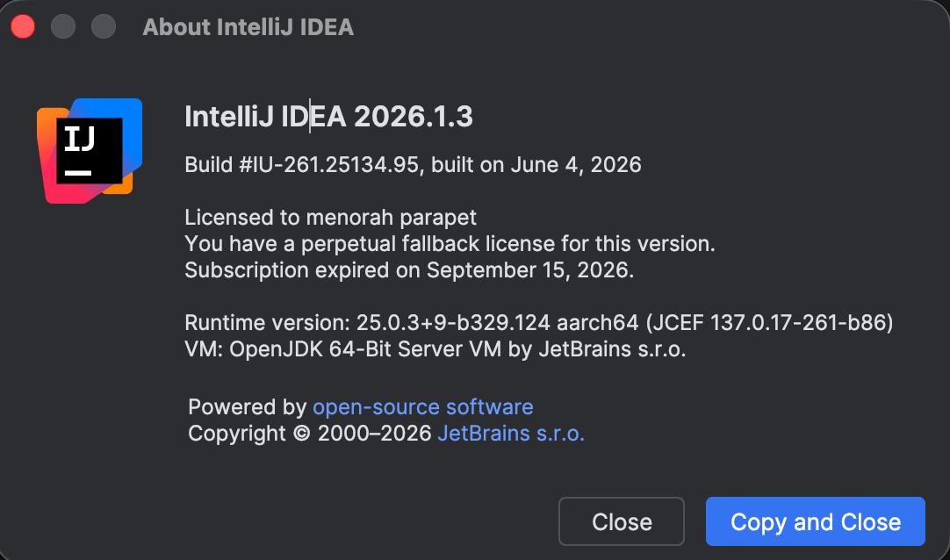950x560 pixels.
Task: Click the disabled minimize window button
Action: pos(63,26)
